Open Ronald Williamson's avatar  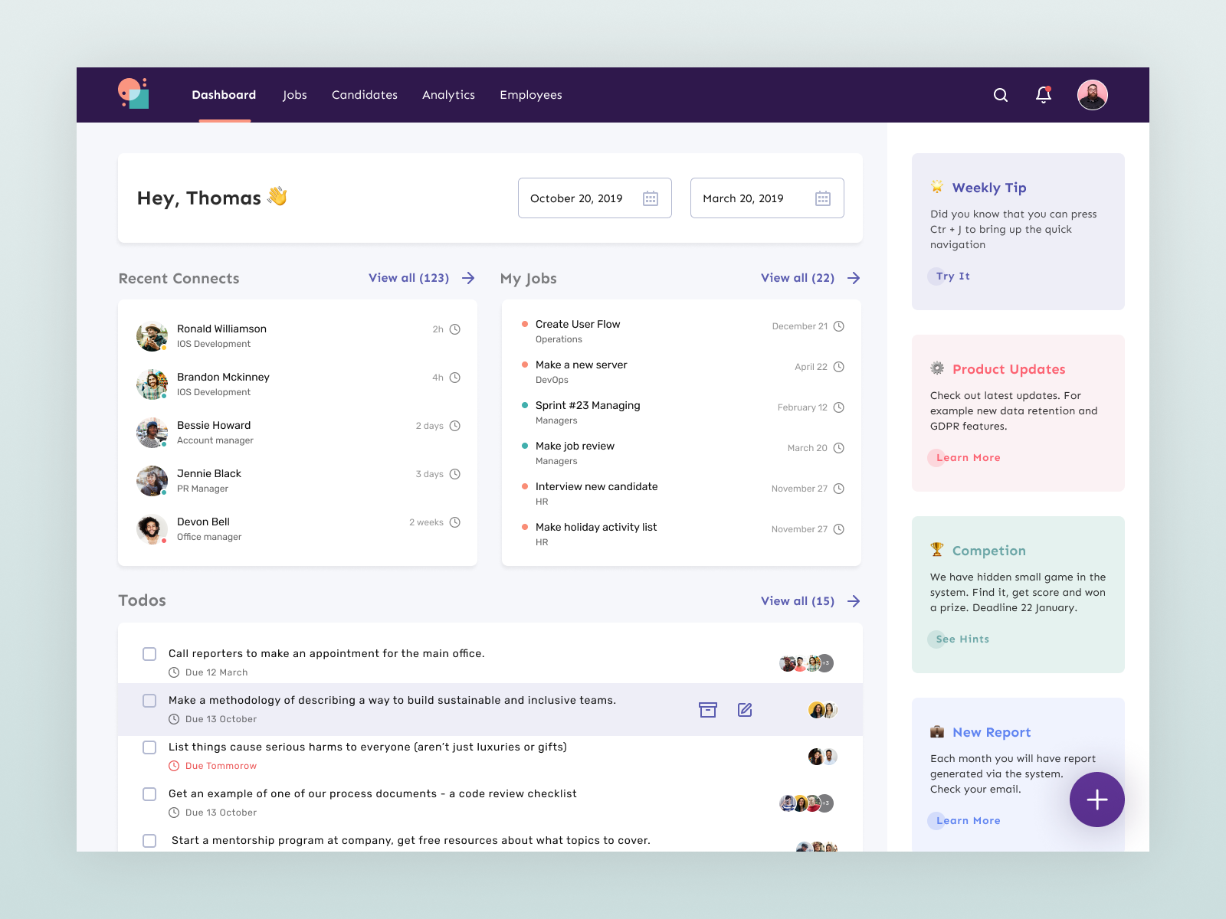(152, 336)
